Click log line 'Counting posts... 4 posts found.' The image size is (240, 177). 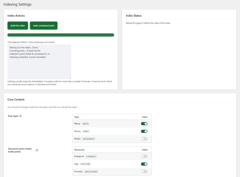click(25, 51)
